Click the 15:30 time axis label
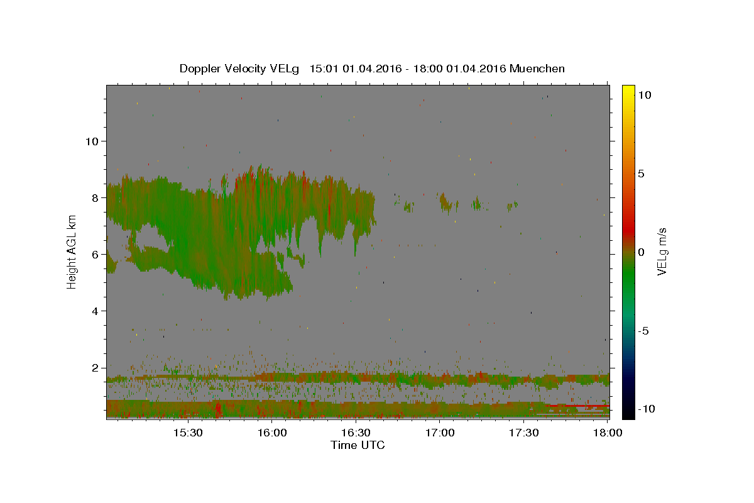Screen dimensions: 754x503 coord(188,433)
